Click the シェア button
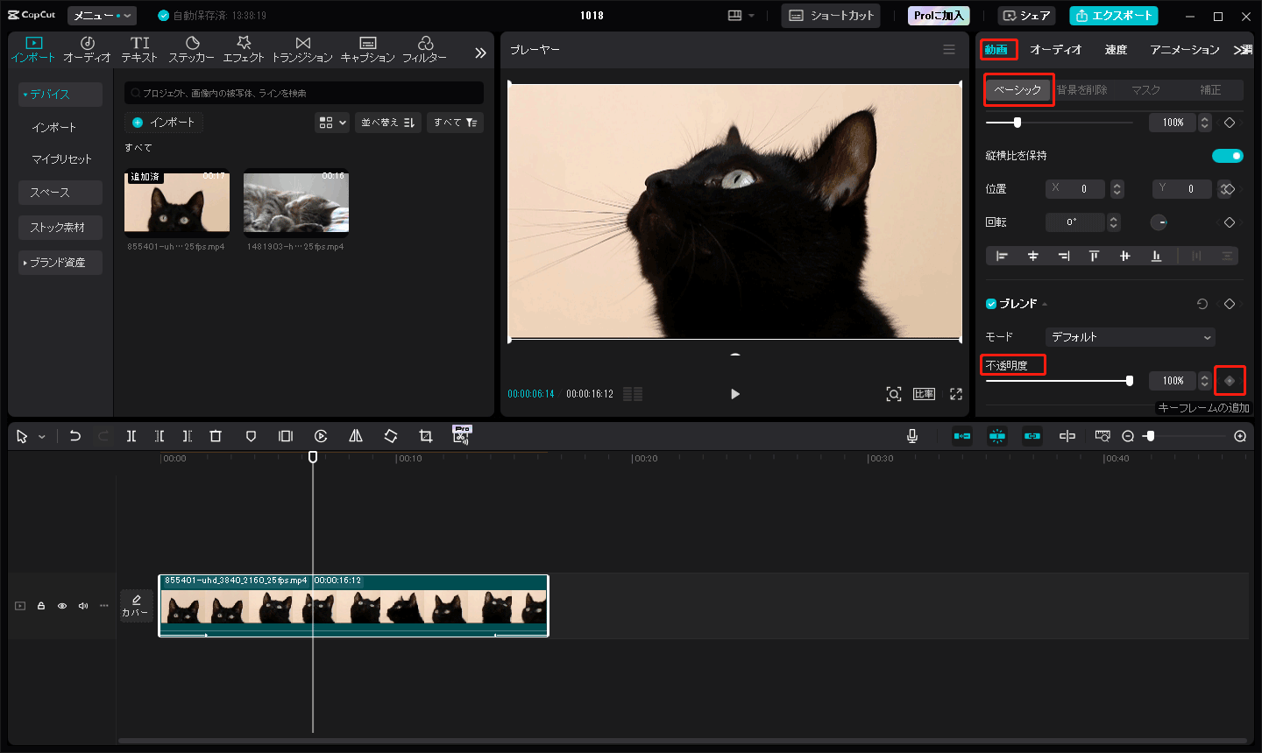This screenshot has width=1262, height=753. click(1027, 16)
